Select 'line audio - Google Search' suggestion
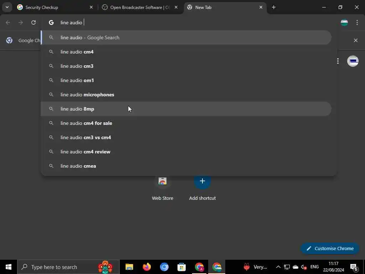 coord(186,37)
